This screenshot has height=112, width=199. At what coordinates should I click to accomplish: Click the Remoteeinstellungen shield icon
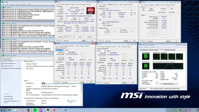pos(2,63)
